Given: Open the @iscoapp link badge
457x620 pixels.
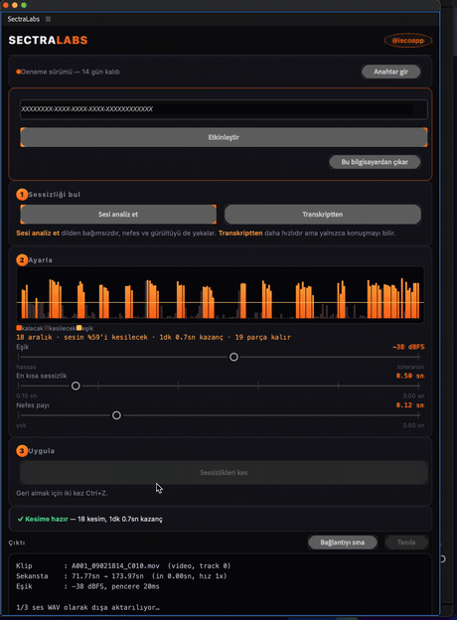Looking at the screenshot, I should click(408, 41).
